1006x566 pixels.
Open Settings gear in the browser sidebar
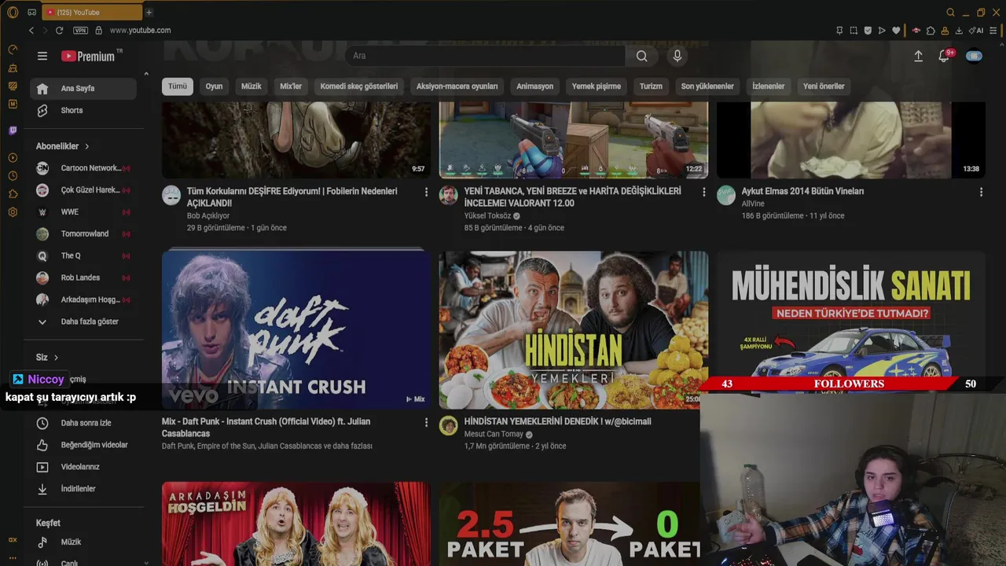point(13,212)
